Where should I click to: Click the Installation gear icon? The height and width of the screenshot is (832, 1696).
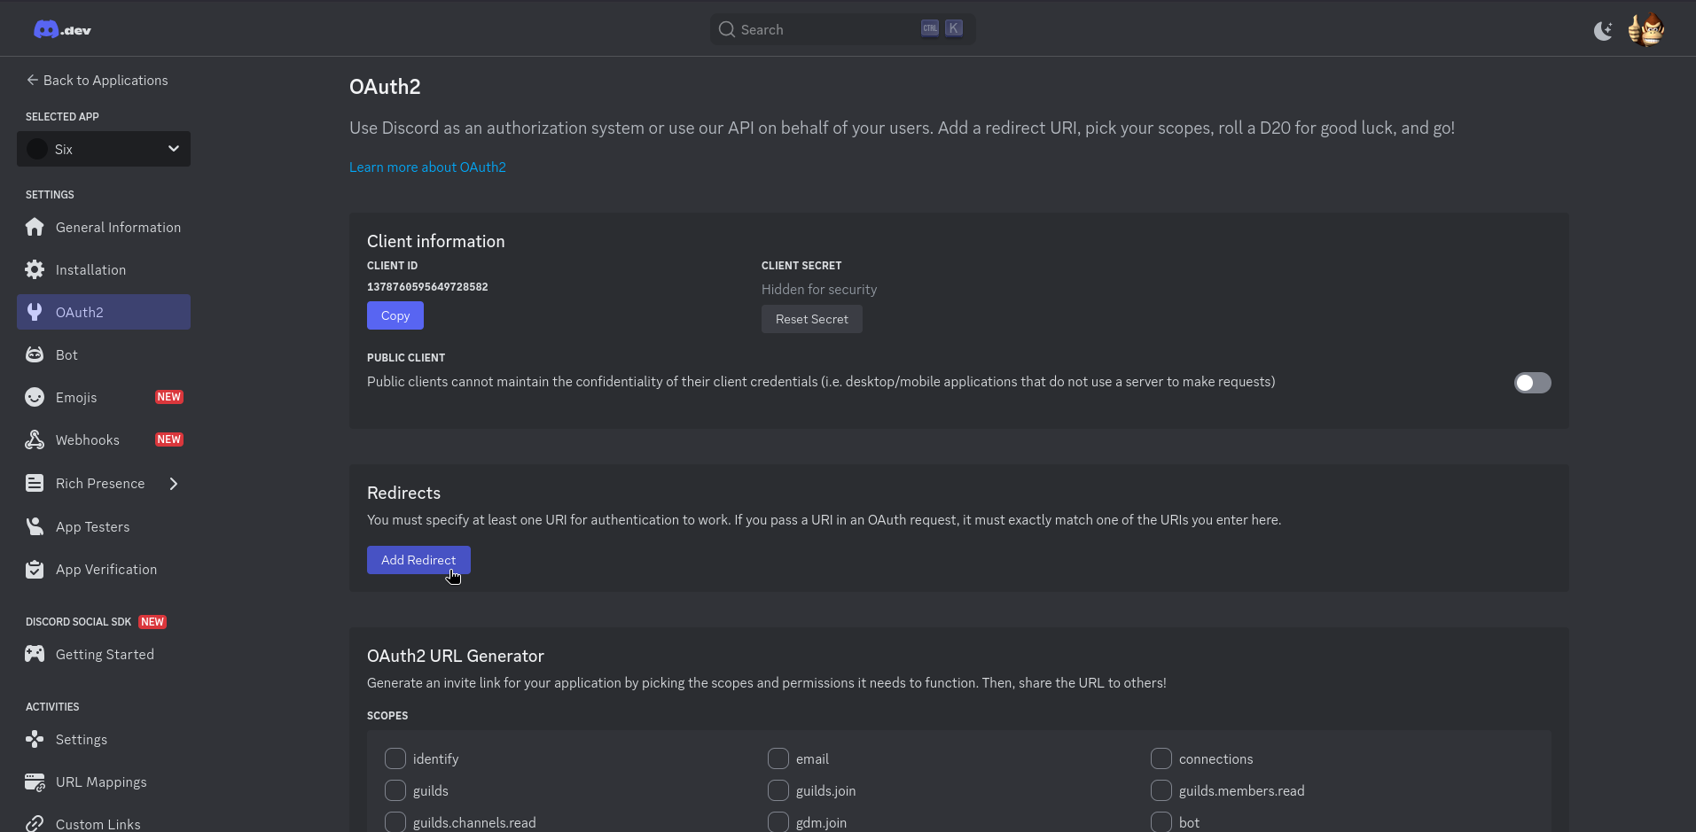point(35,270)
